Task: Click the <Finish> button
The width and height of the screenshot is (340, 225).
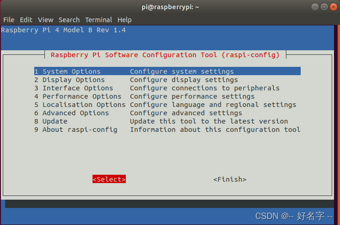Action: coord(230,179)
